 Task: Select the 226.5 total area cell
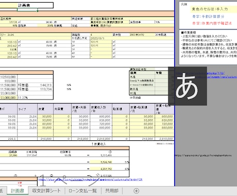[8, 139]
